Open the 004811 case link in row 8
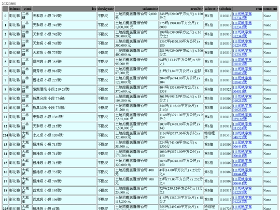 pos(242,90)
